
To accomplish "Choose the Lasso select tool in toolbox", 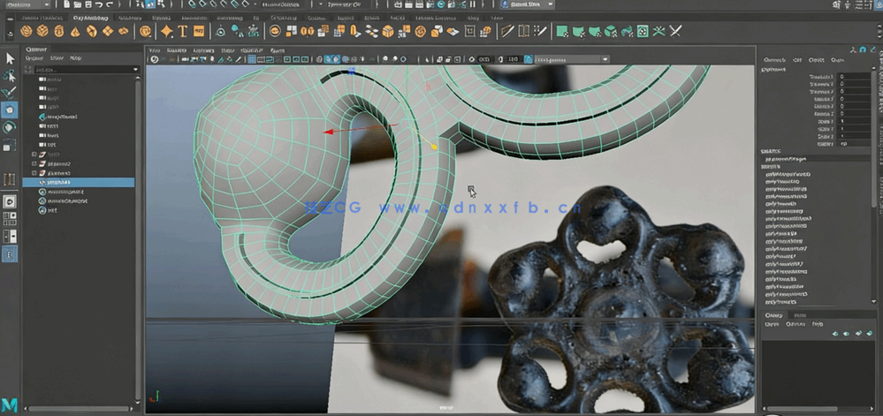I will point(10,75).
